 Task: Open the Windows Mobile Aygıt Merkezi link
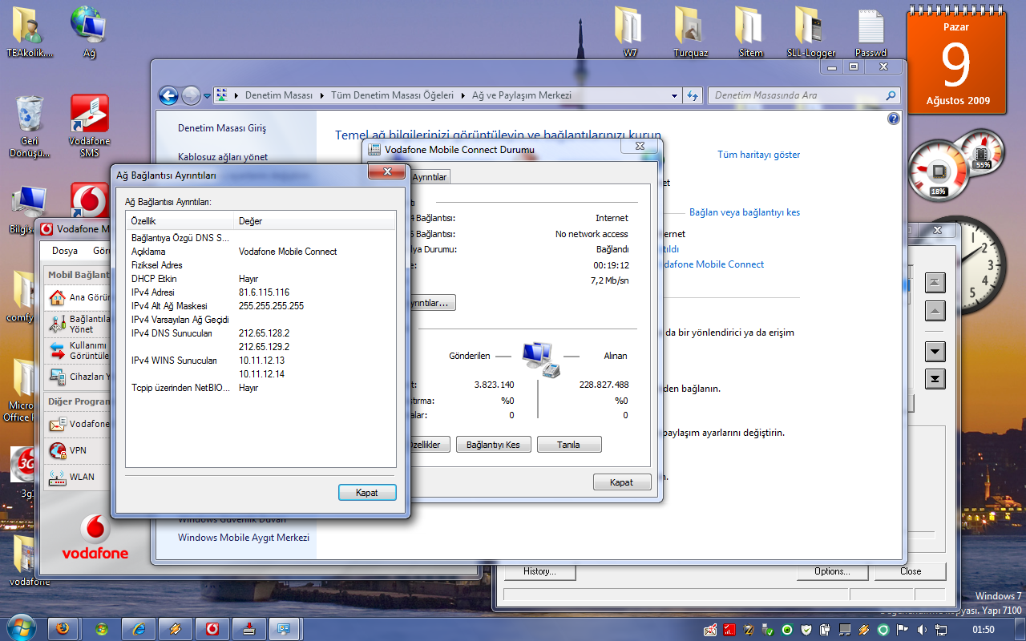pos(244,538)
